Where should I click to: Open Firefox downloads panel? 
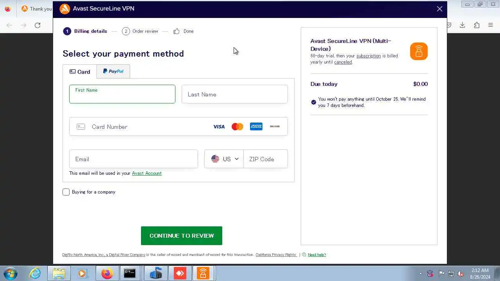462,25
